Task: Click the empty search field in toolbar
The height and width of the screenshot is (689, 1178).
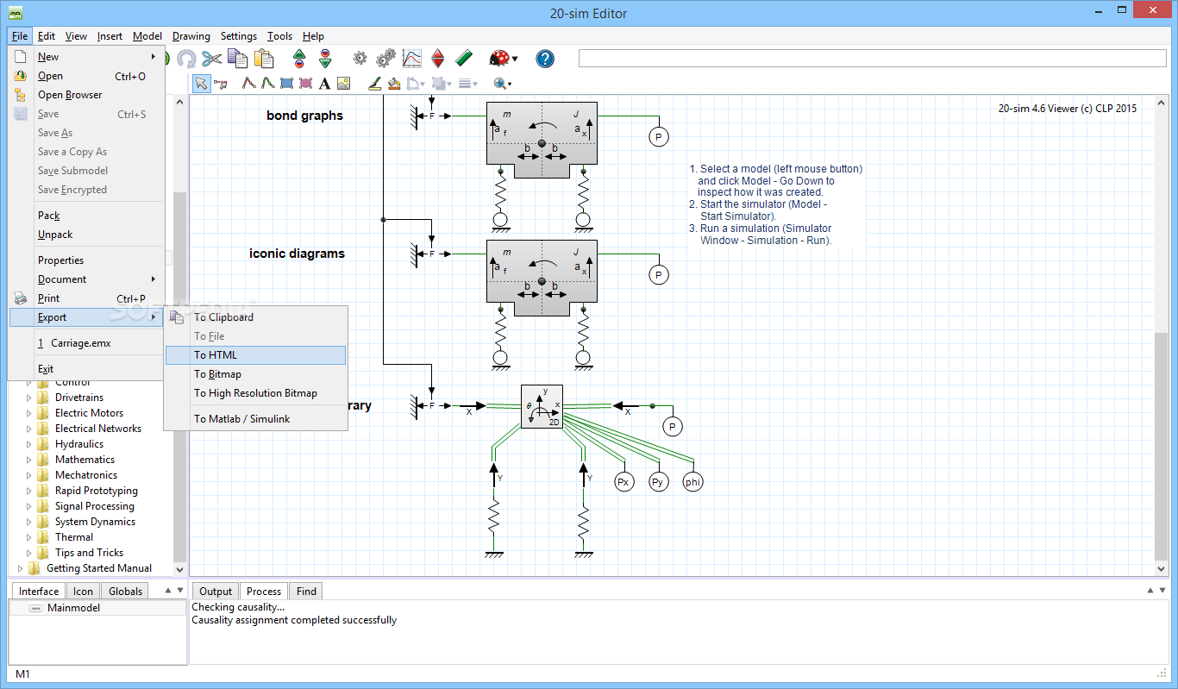Action: point(874,59)
